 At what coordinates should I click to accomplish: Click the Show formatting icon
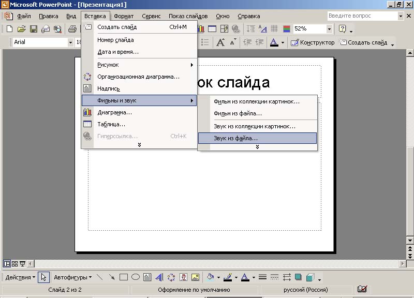click(x=263, y=29)
